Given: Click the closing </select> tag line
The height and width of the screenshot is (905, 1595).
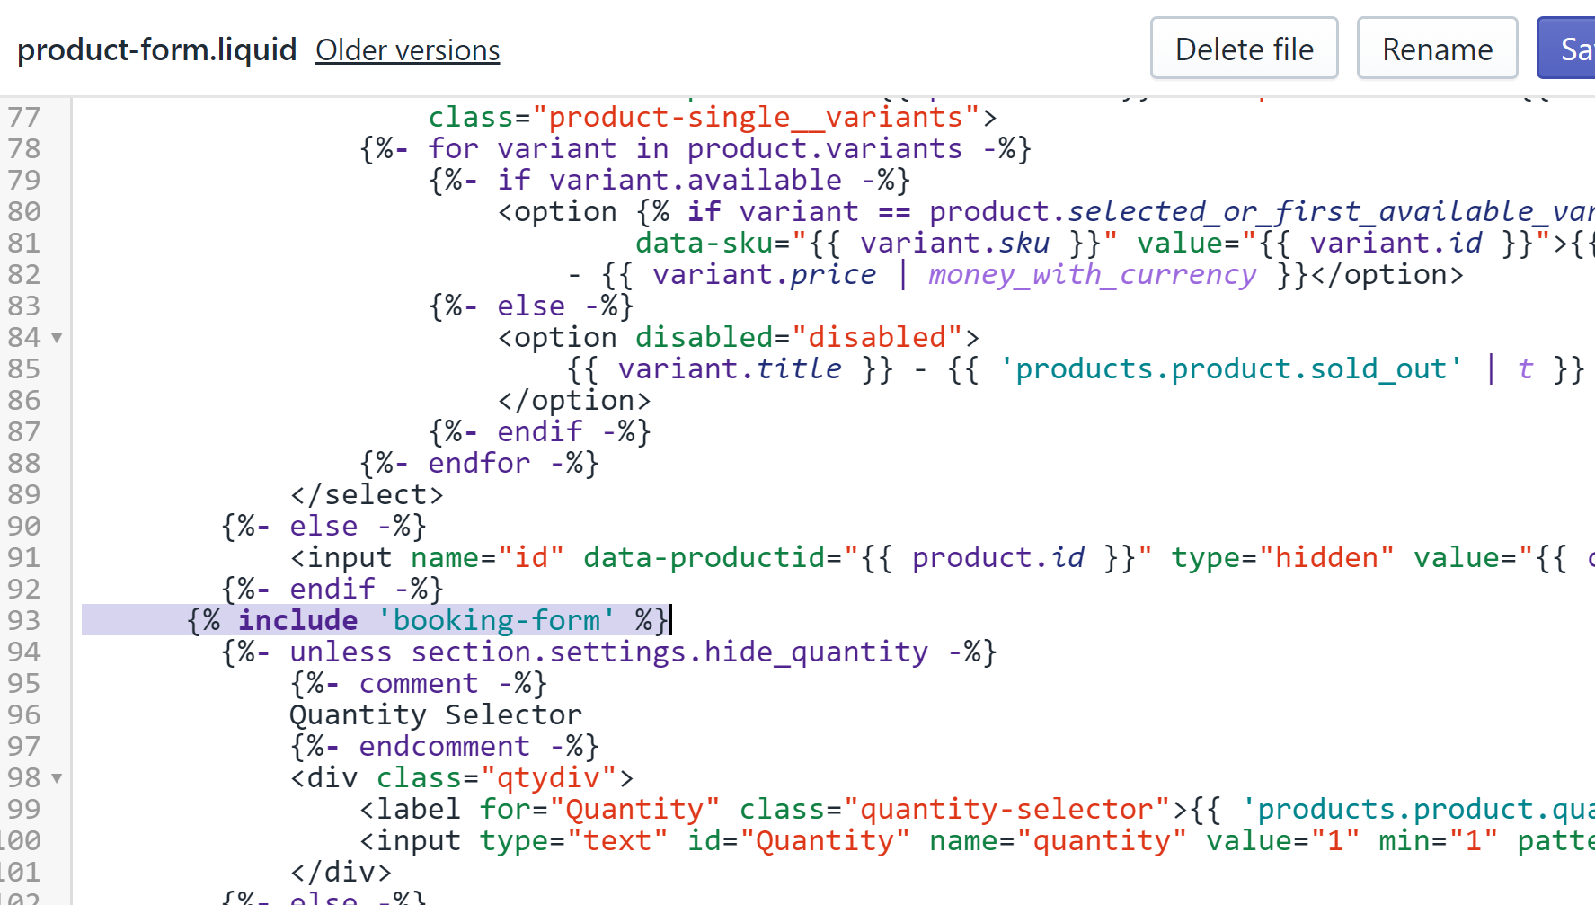Looking at the screenshot, I should [367, 494].
